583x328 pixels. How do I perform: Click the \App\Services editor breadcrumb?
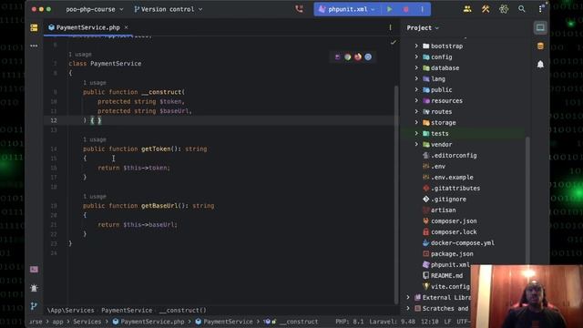(71, 310)
